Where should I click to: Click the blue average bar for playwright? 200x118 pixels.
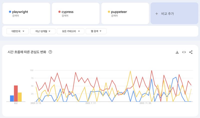coord(12,98)
